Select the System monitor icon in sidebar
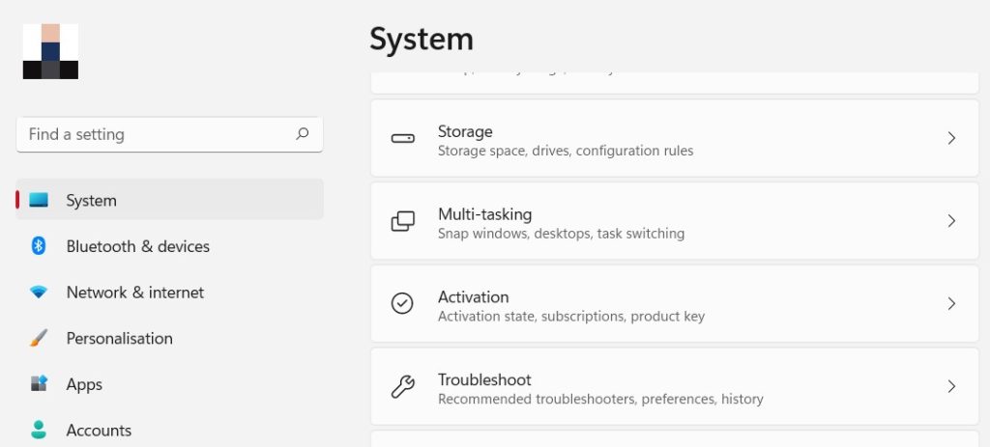 coord(39,201)
